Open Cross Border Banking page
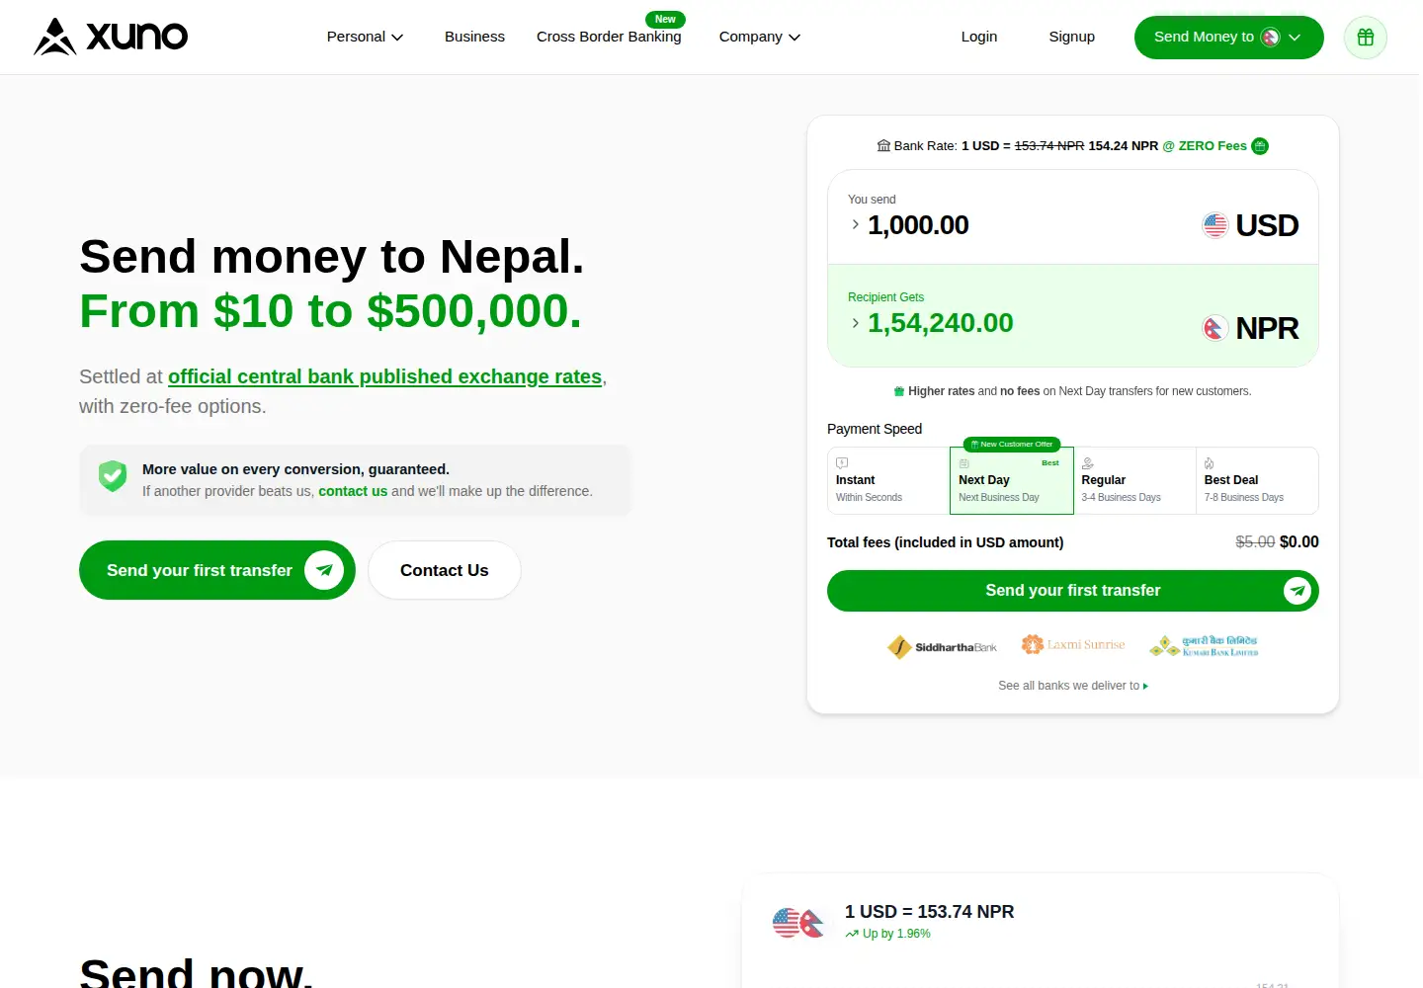This screenshot has height=988, width=1423. 609,37
